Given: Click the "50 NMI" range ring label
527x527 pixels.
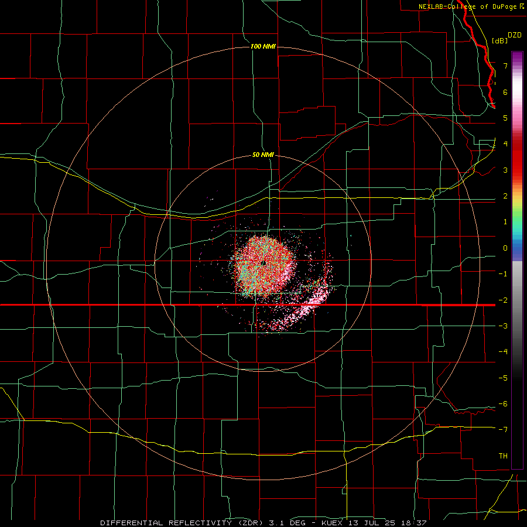Looking at the screenshot, I should (263, 155).
